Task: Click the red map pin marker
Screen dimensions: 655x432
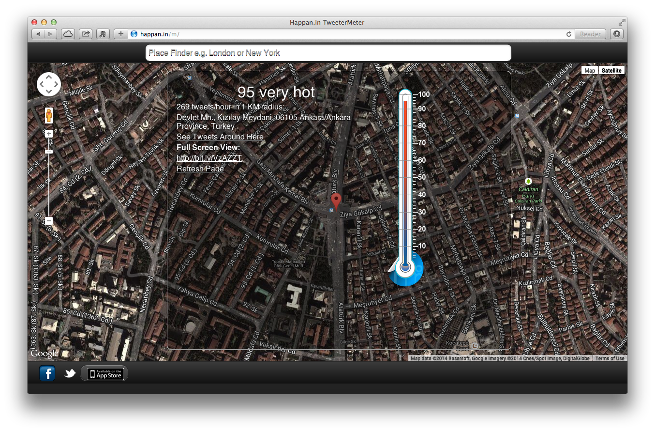Action: pyautogui.click(x=336, y=201)
